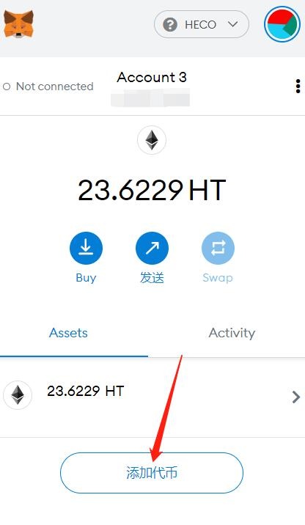Click the large Ethereum token logo

click(152, 140)
